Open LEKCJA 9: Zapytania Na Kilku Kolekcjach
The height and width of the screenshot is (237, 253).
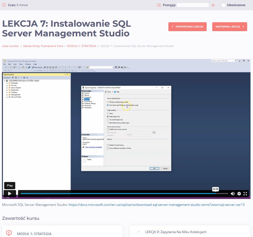(176, 232)
